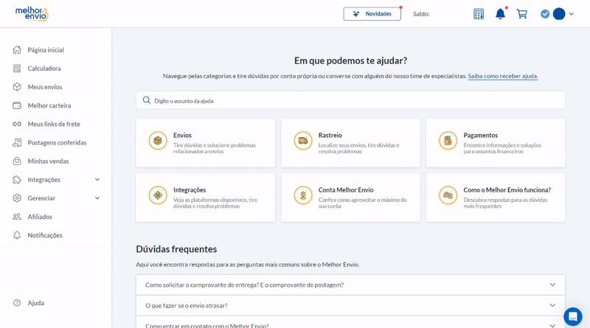
Task: Click the house icon beside Página inicial
Action: (x=17, y=49)
